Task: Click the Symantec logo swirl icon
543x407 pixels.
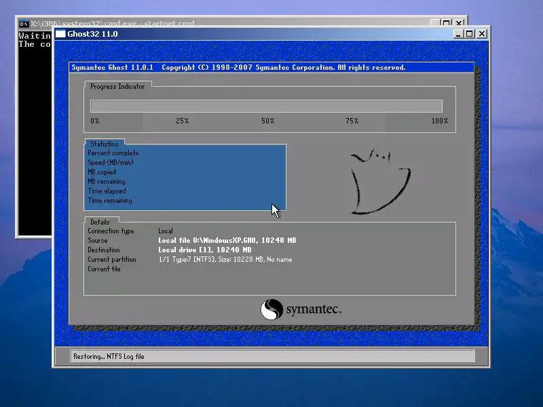Action: pyautogui.click(x=271, y=309)
